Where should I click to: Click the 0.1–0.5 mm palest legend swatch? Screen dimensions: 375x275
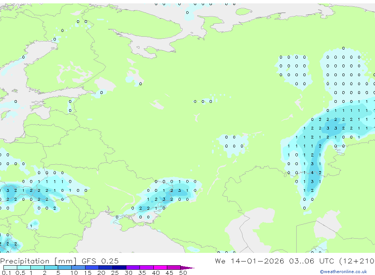(x=10, y=267)
